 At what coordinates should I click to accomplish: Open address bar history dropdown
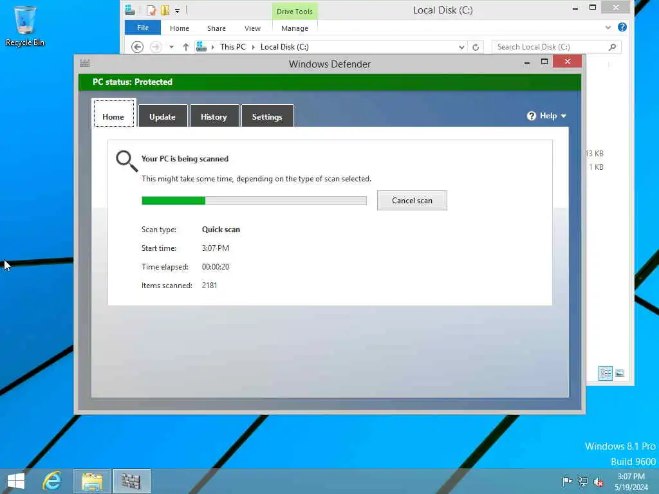click(x=461, y=47)
